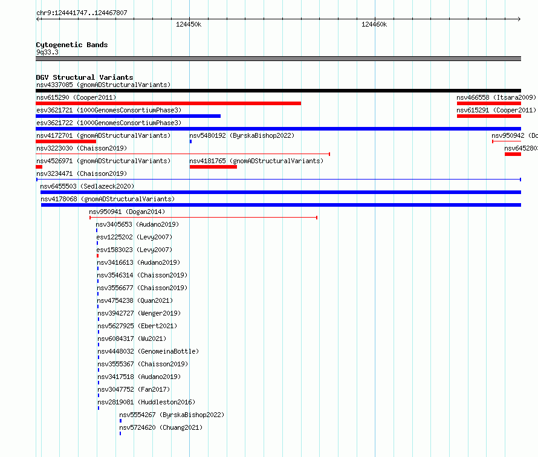Open nsv3047752 (Fan2017) label
Viewport: 538px width, 457px height.
tap(134, 389)
